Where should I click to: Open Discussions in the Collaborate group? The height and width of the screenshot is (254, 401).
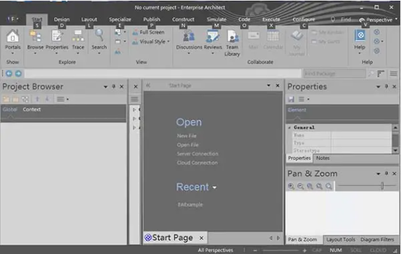189,38
